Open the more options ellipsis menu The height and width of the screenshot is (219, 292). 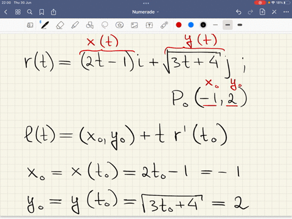(286, 12)
